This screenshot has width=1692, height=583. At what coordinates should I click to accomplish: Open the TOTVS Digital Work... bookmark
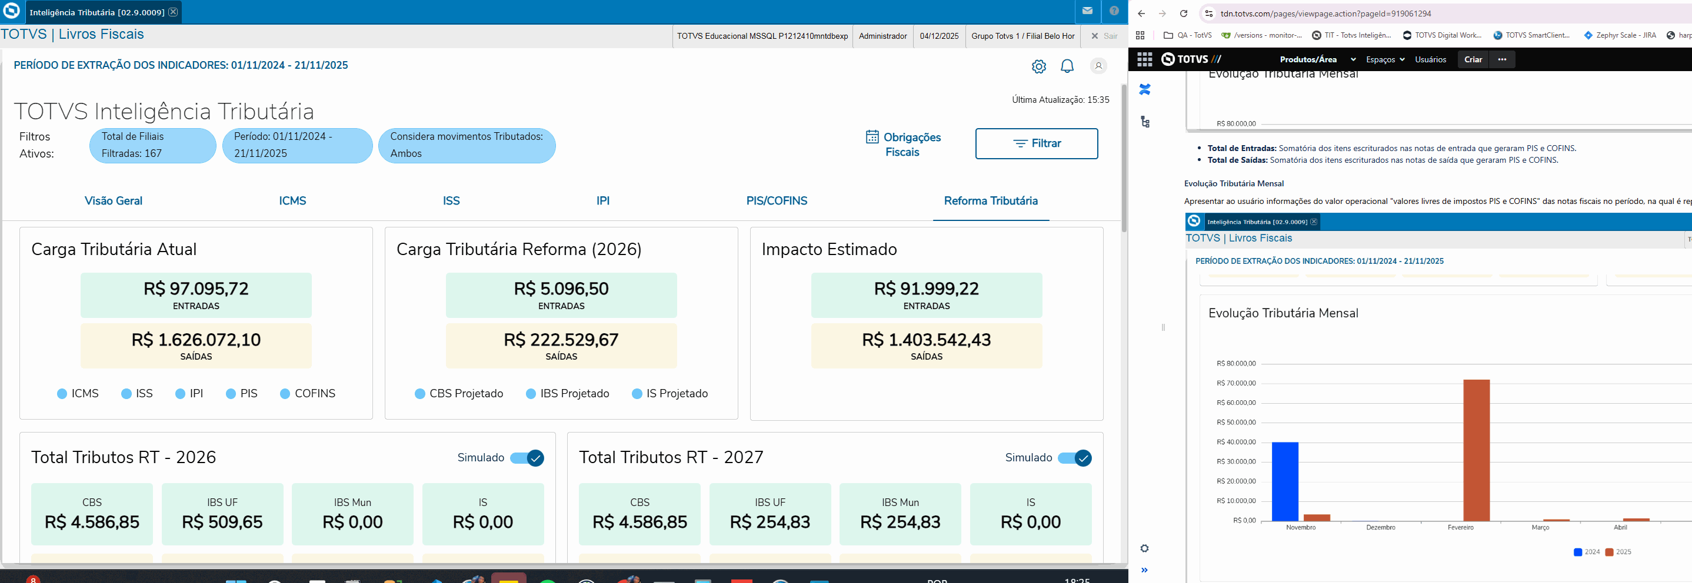point(1443,35)
